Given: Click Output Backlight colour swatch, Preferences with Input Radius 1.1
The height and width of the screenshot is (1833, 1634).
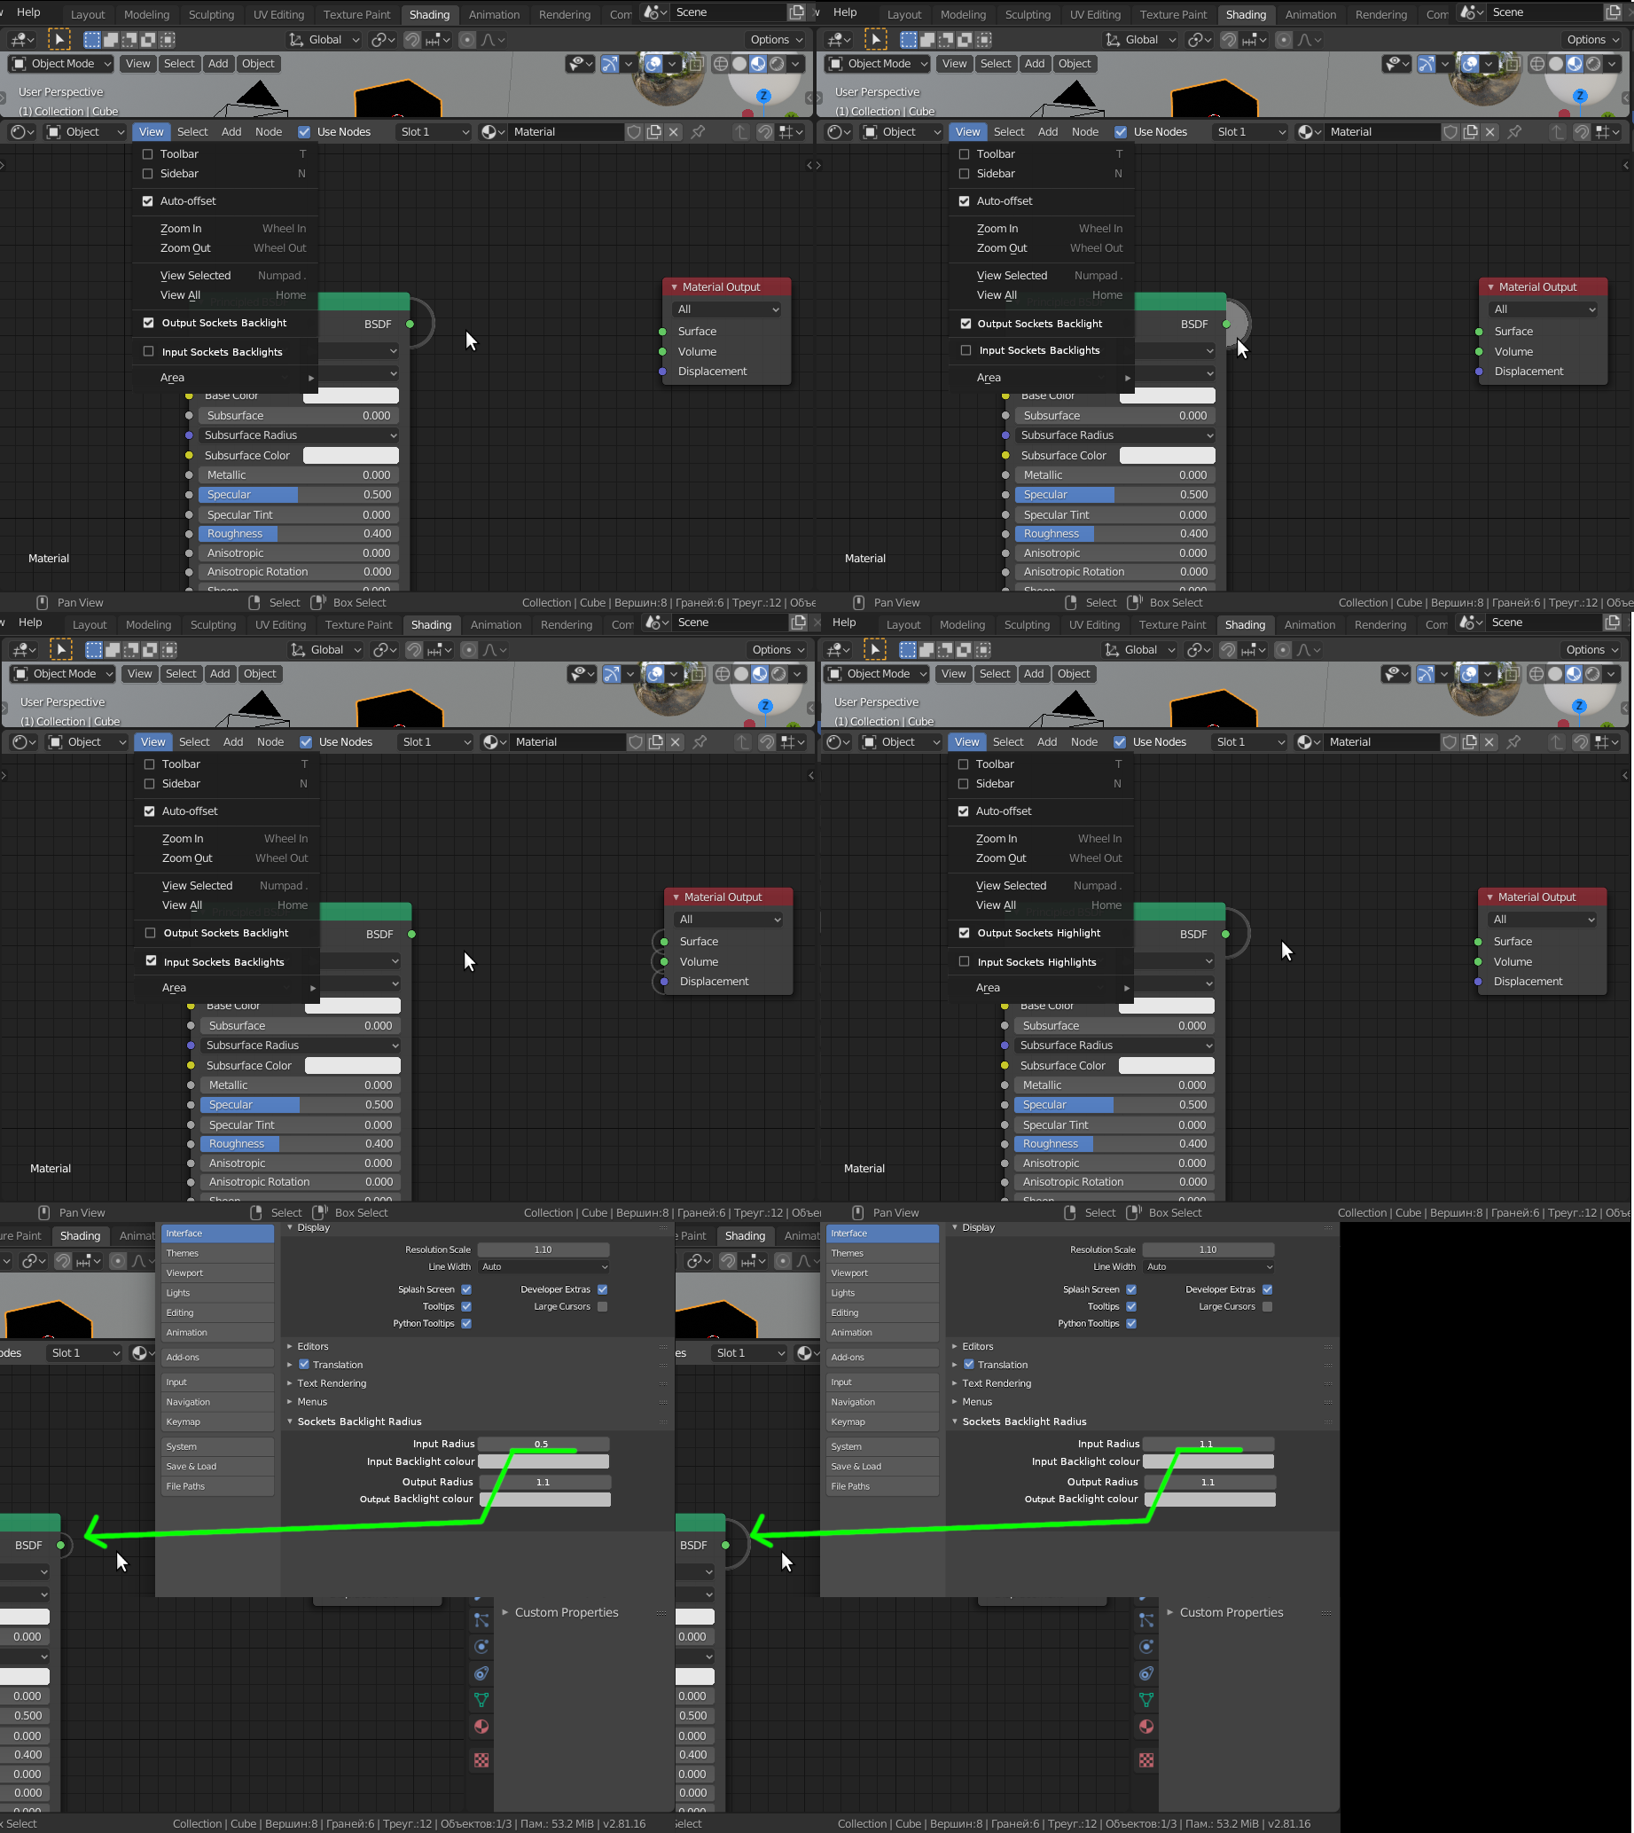Looking at the screenshot, I should (1208, 1499).
